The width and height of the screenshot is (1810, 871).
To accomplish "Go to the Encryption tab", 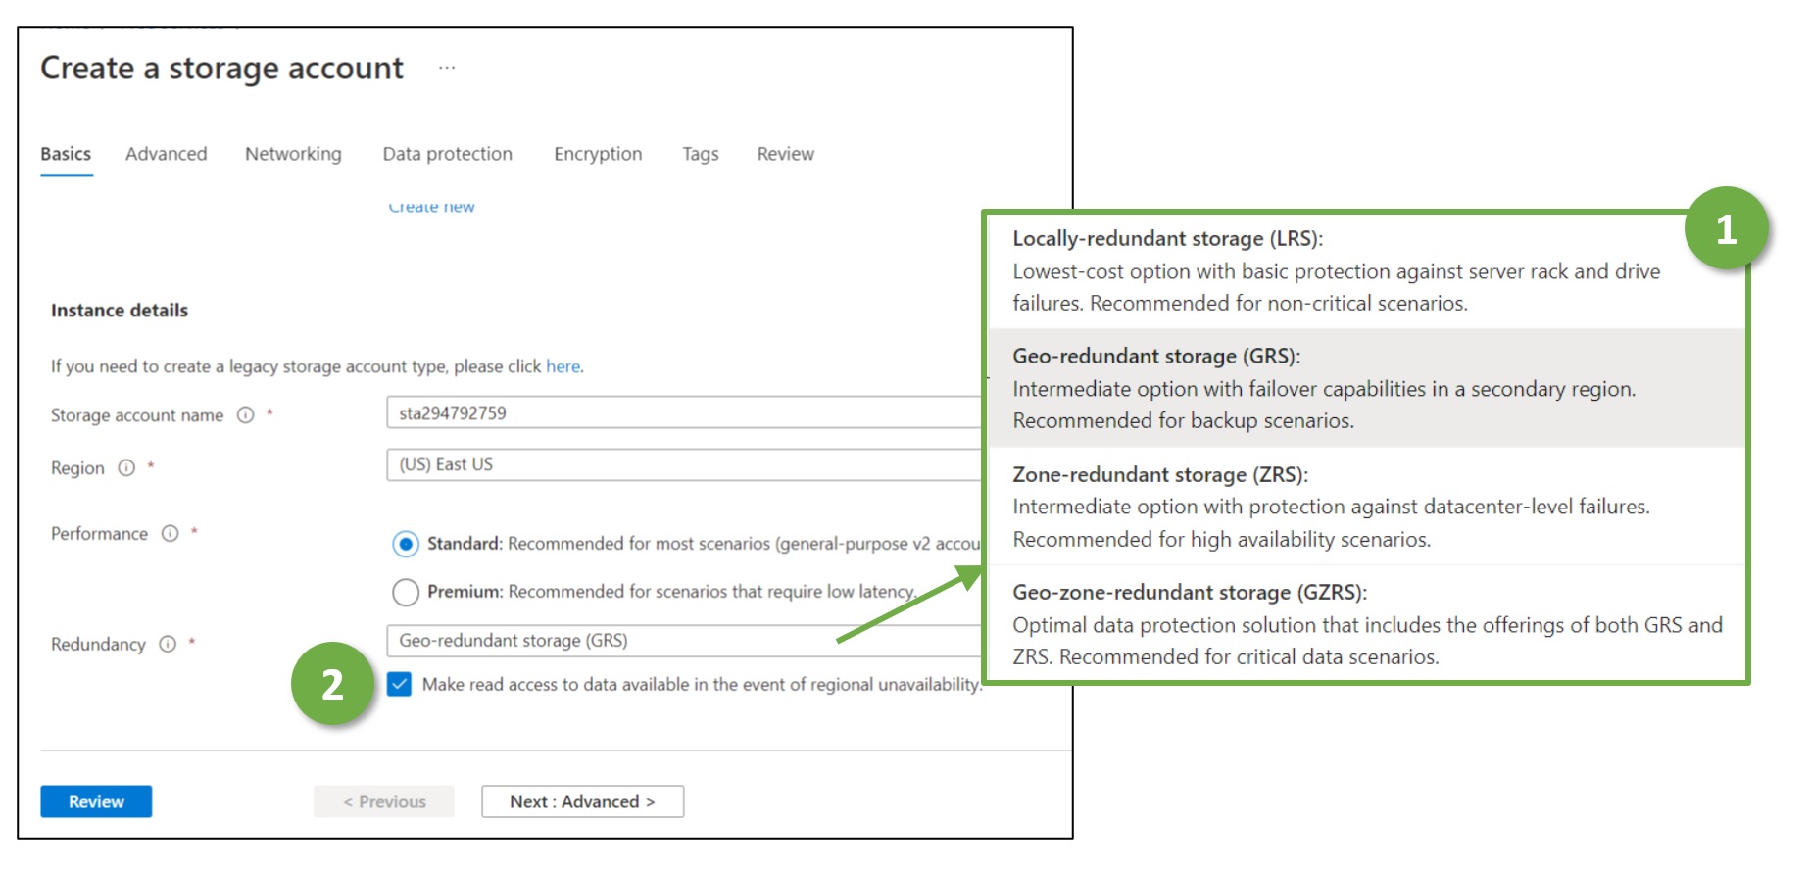I will [x=598, y=154].
